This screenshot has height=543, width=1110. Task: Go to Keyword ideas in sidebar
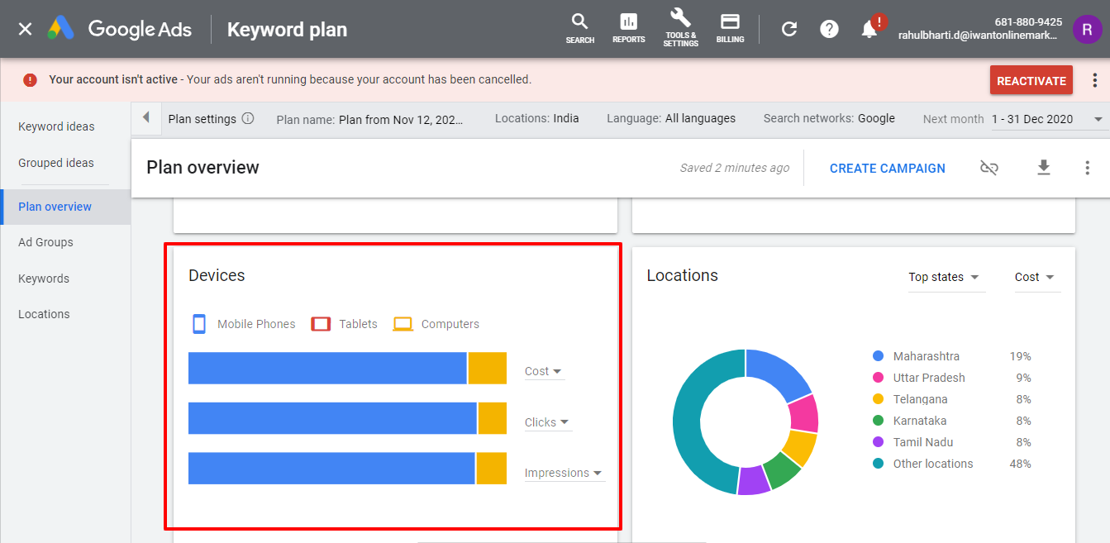point(56,126)
